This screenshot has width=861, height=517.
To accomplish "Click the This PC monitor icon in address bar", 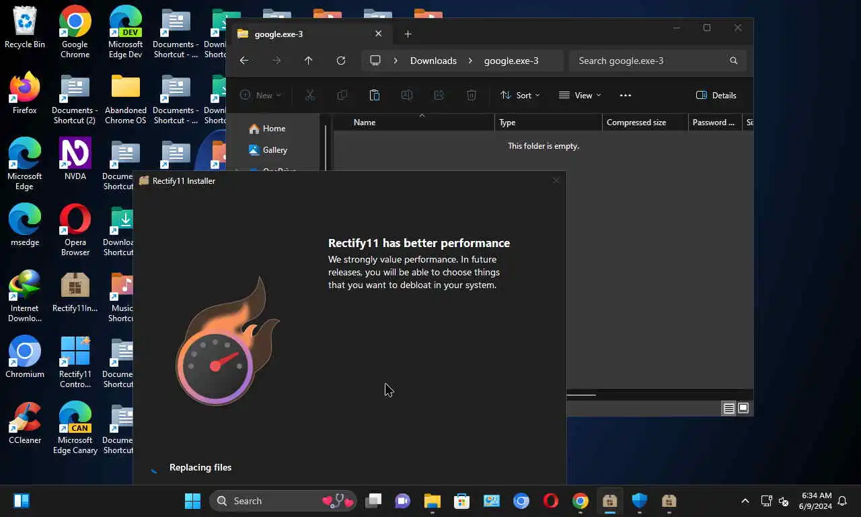I will point(375,61).
